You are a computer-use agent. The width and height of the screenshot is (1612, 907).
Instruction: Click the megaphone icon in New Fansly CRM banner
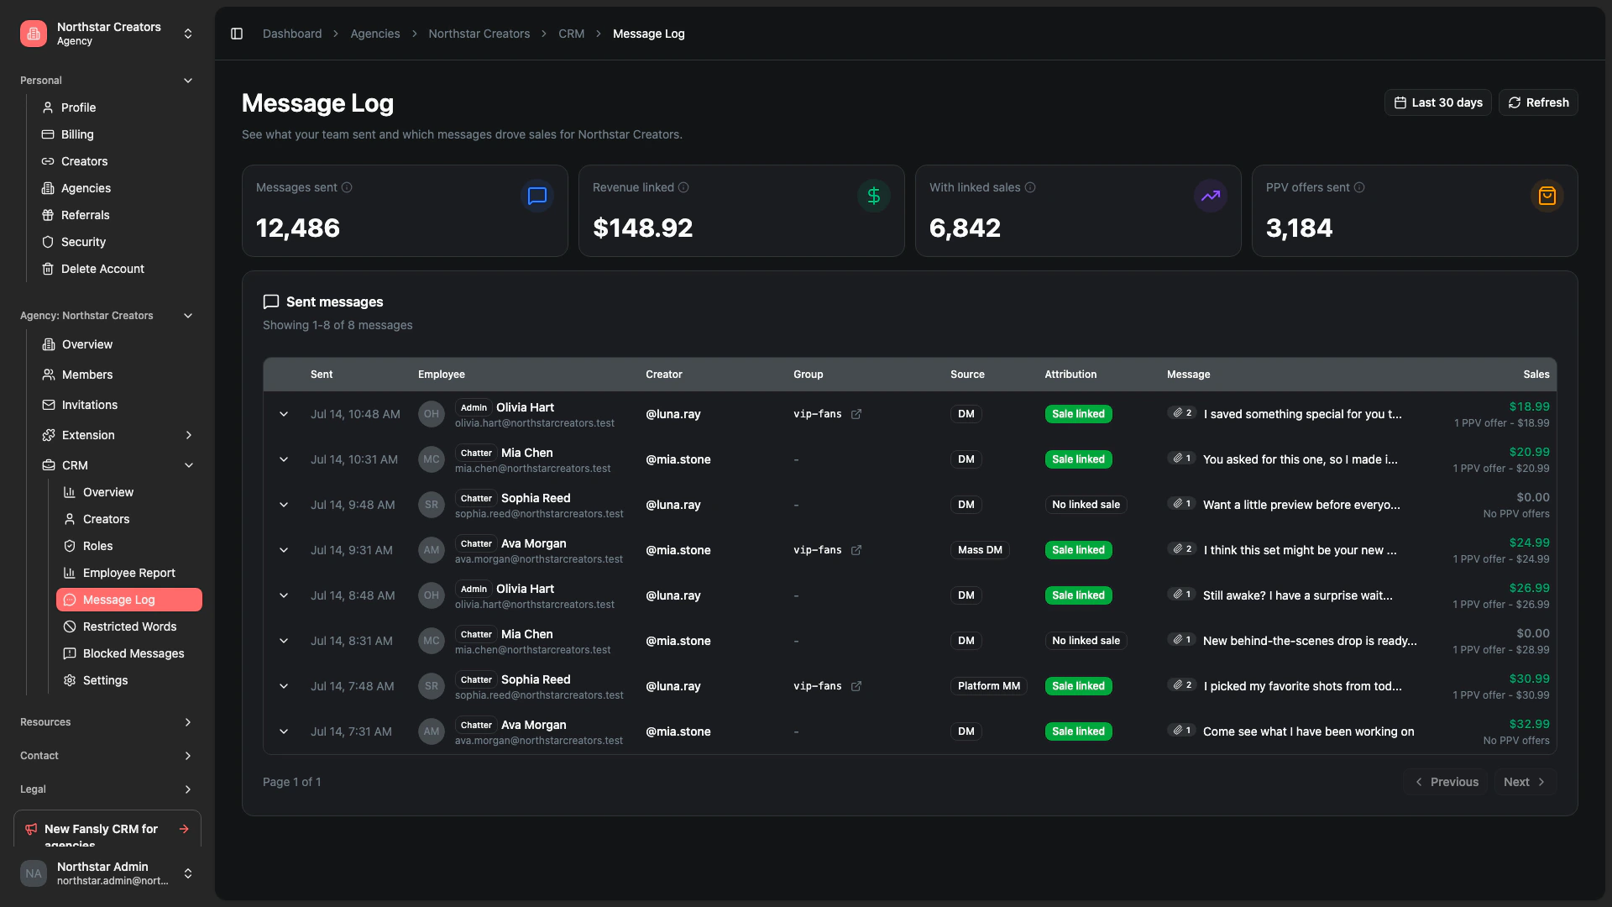[x=31, y=829]
